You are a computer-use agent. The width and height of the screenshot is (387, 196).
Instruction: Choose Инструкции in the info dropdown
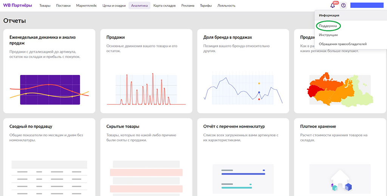point(328,35)
